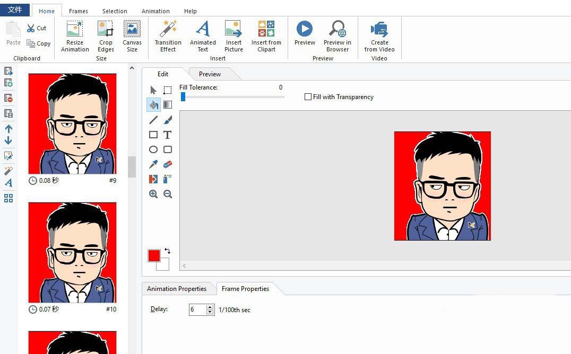Click Create from Video button
Image resolution: width=571 pixels, height=354 pixels.
tap(379, 36)
